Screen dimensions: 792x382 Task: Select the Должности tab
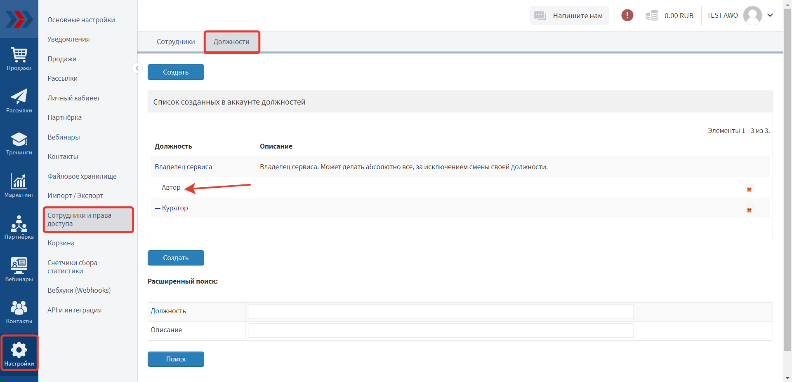click(x=231, y=42)
